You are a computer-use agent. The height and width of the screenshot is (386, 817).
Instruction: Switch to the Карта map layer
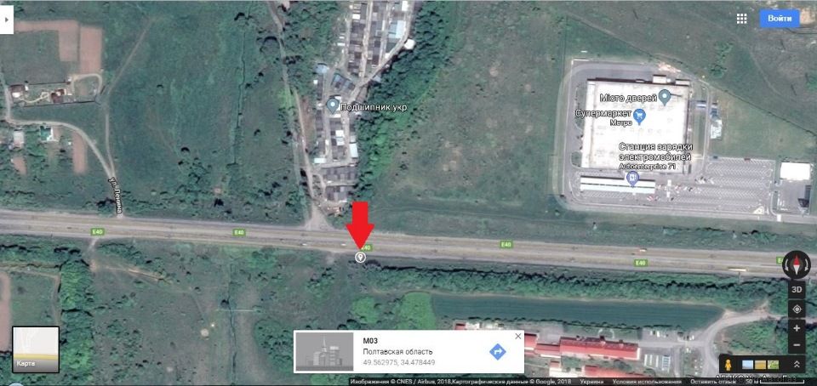(x=36, y=349)
